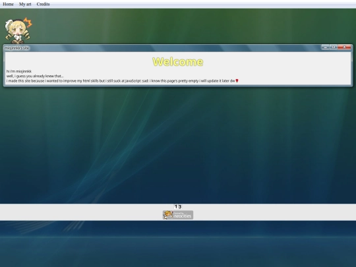The height and width of the screenshot is (267, 356).
Task: Click the Hosted by Neocities badge
Action: tap(178, 215)
